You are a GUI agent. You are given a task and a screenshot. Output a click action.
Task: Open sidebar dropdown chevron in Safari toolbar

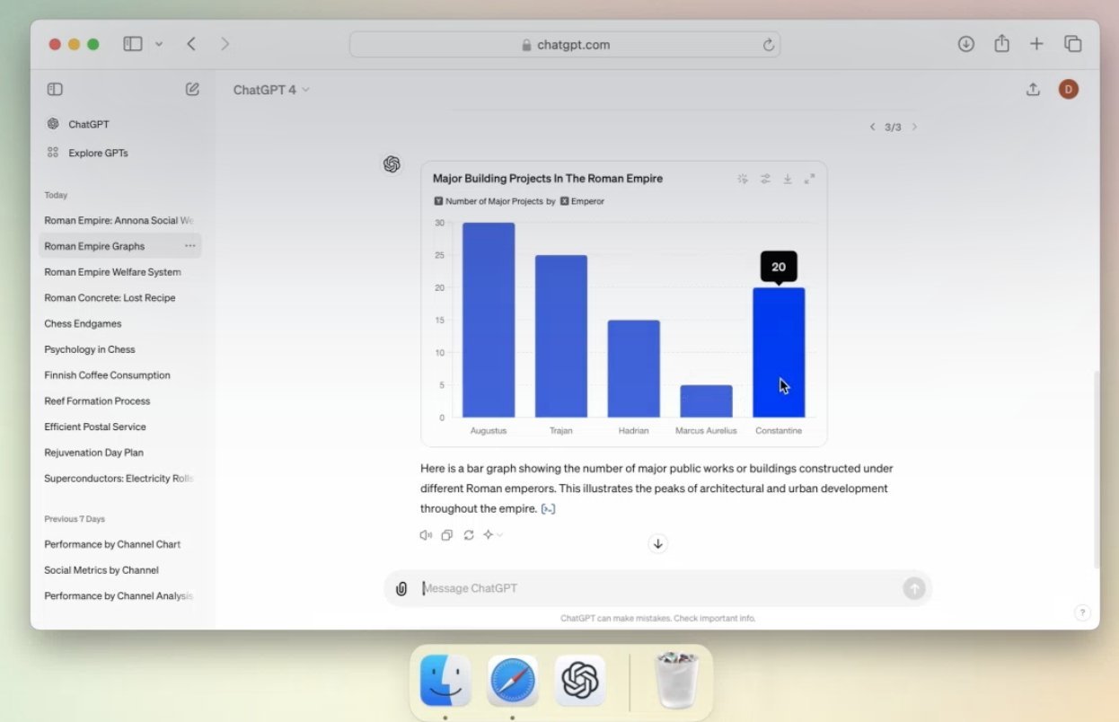click(x=159, y=44)
